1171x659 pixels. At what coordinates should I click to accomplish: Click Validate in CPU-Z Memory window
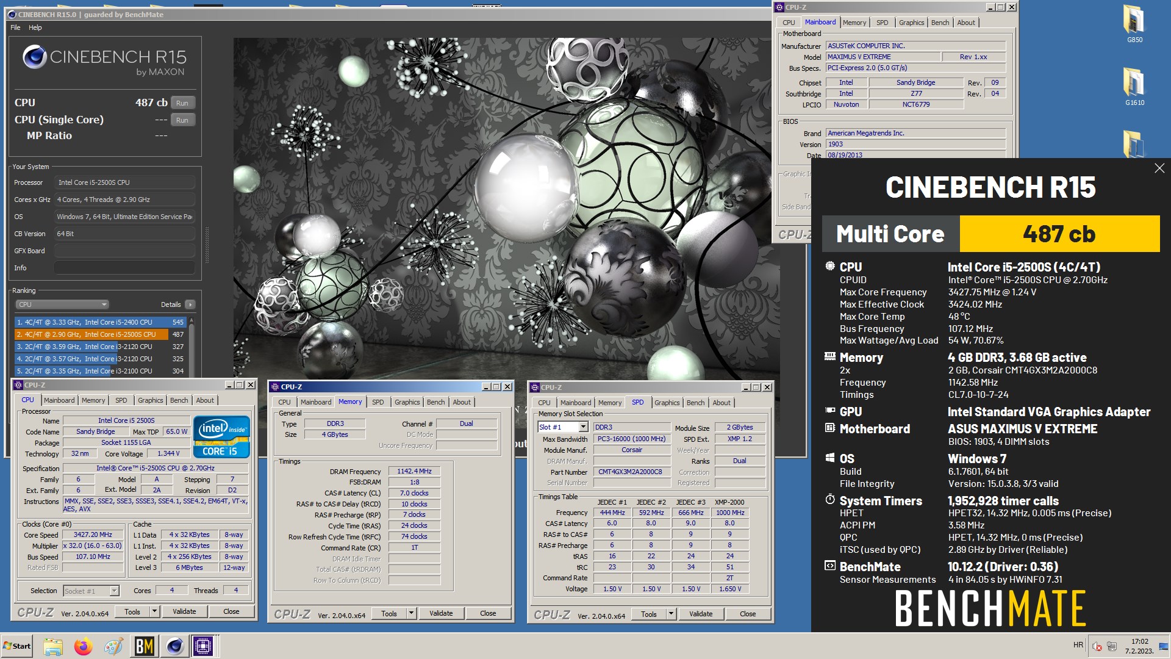441,613
